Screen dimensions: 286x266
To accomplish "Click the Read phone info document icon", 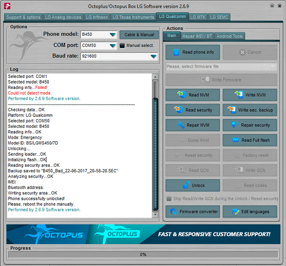I will point(176,52).
